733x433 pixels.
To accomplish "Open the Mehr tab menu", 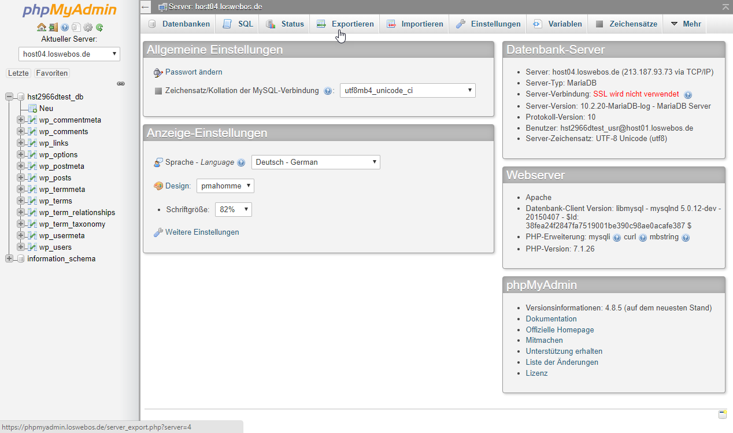I will [x=686, y=24].
